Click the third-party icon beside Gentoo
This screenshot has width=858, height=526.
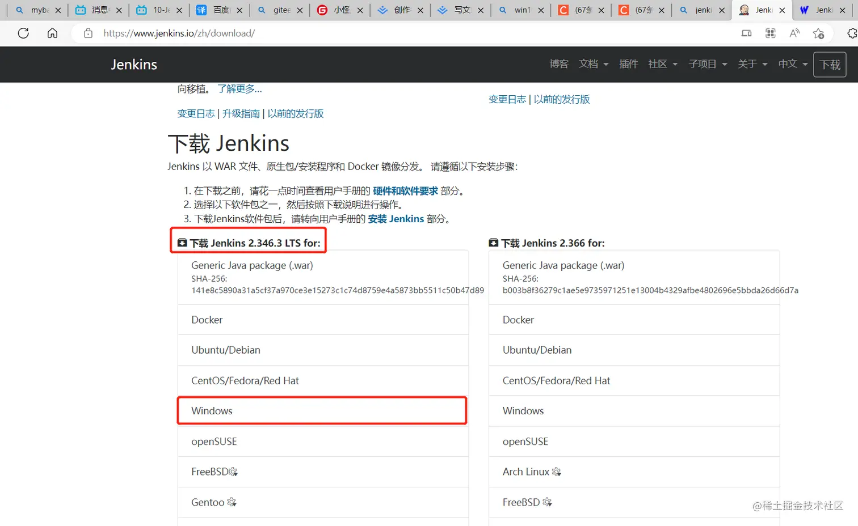[232, 502]
